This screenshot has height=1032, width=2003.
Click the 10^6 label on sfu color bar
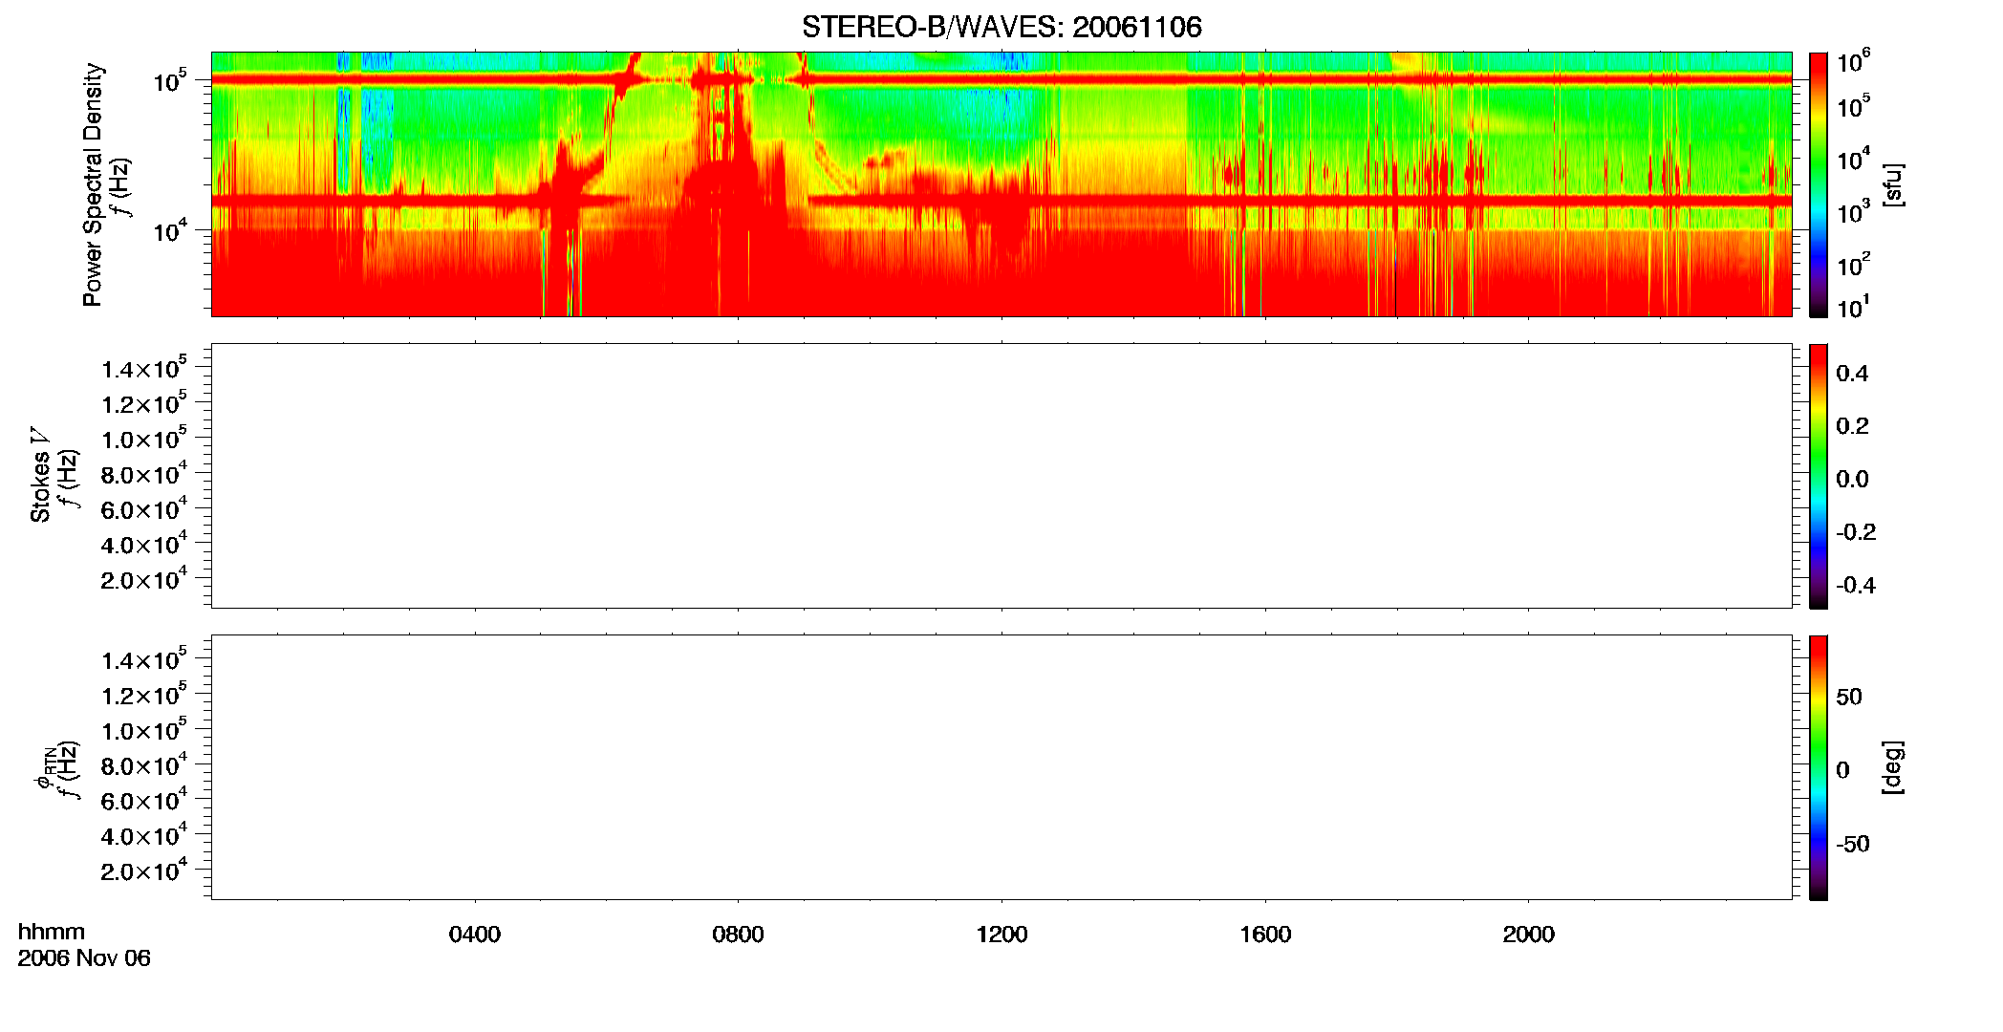[1854, 61]
